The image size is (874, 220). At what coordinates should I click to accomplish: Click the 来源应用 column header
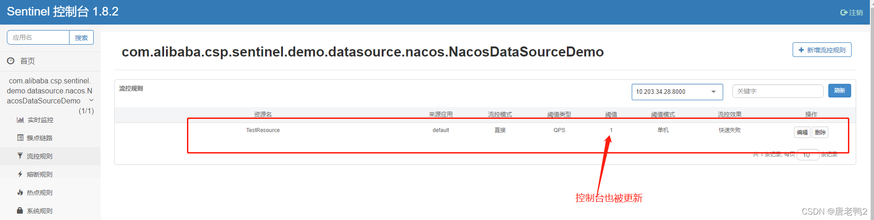pos(441,114)
